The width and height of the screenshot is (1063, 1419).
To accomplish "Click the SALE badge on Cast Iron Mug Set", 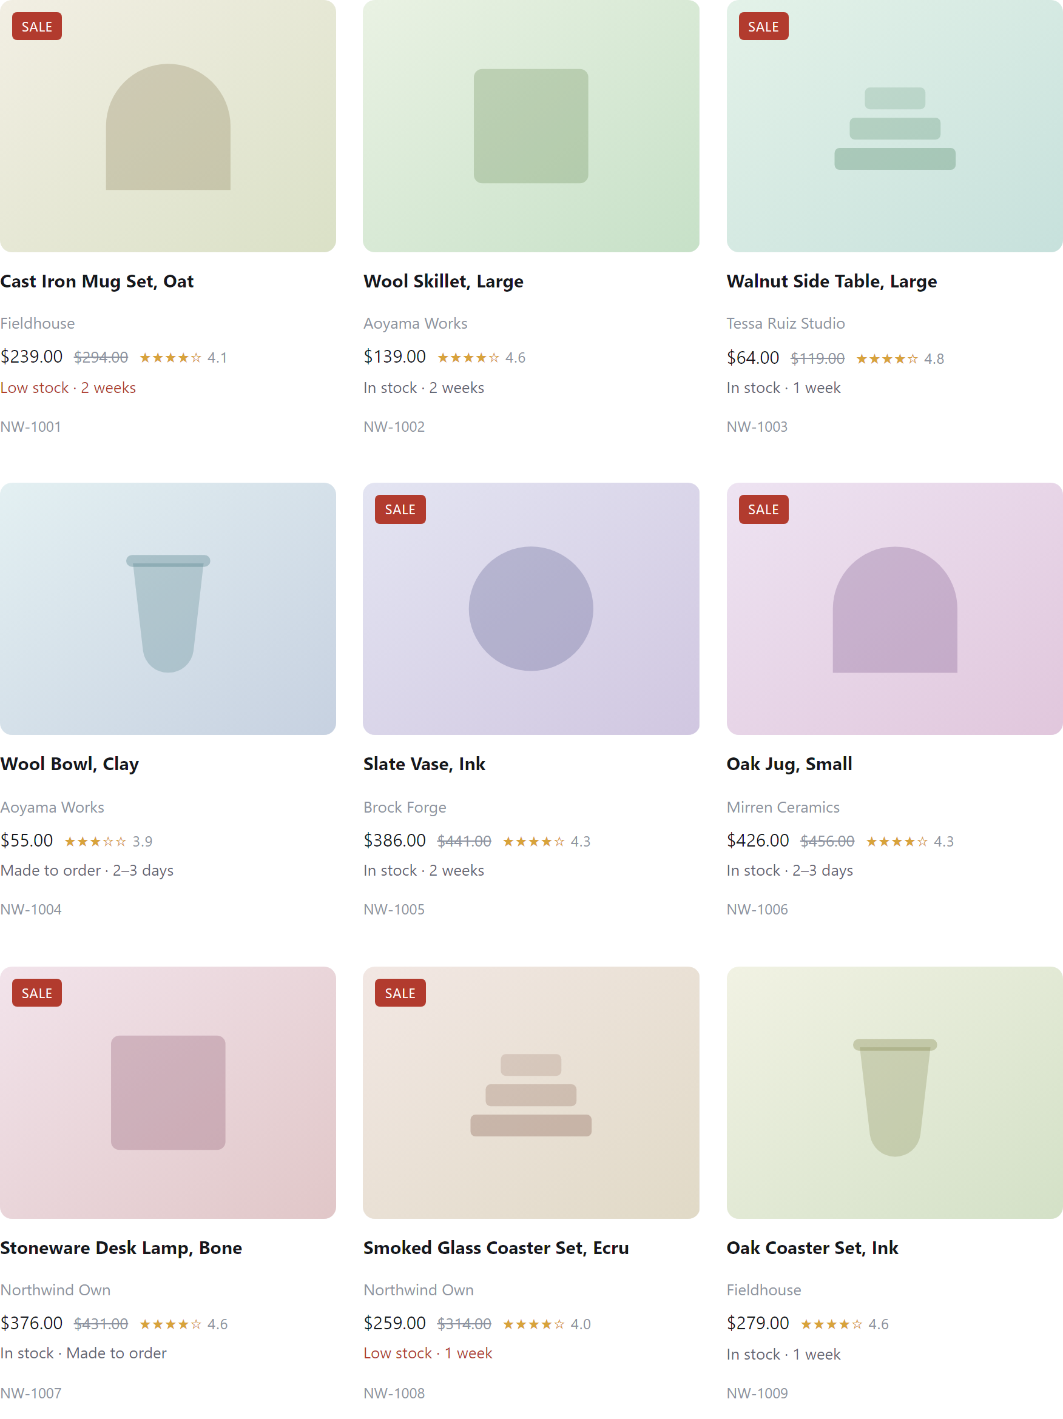I will coord(36,26).
